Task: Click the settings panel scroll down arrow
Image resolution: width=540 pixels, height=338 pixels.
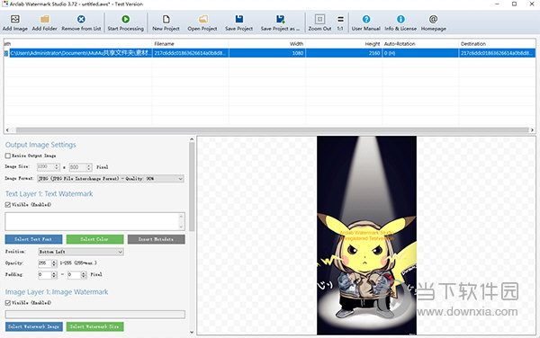Action: pos(192,332)
